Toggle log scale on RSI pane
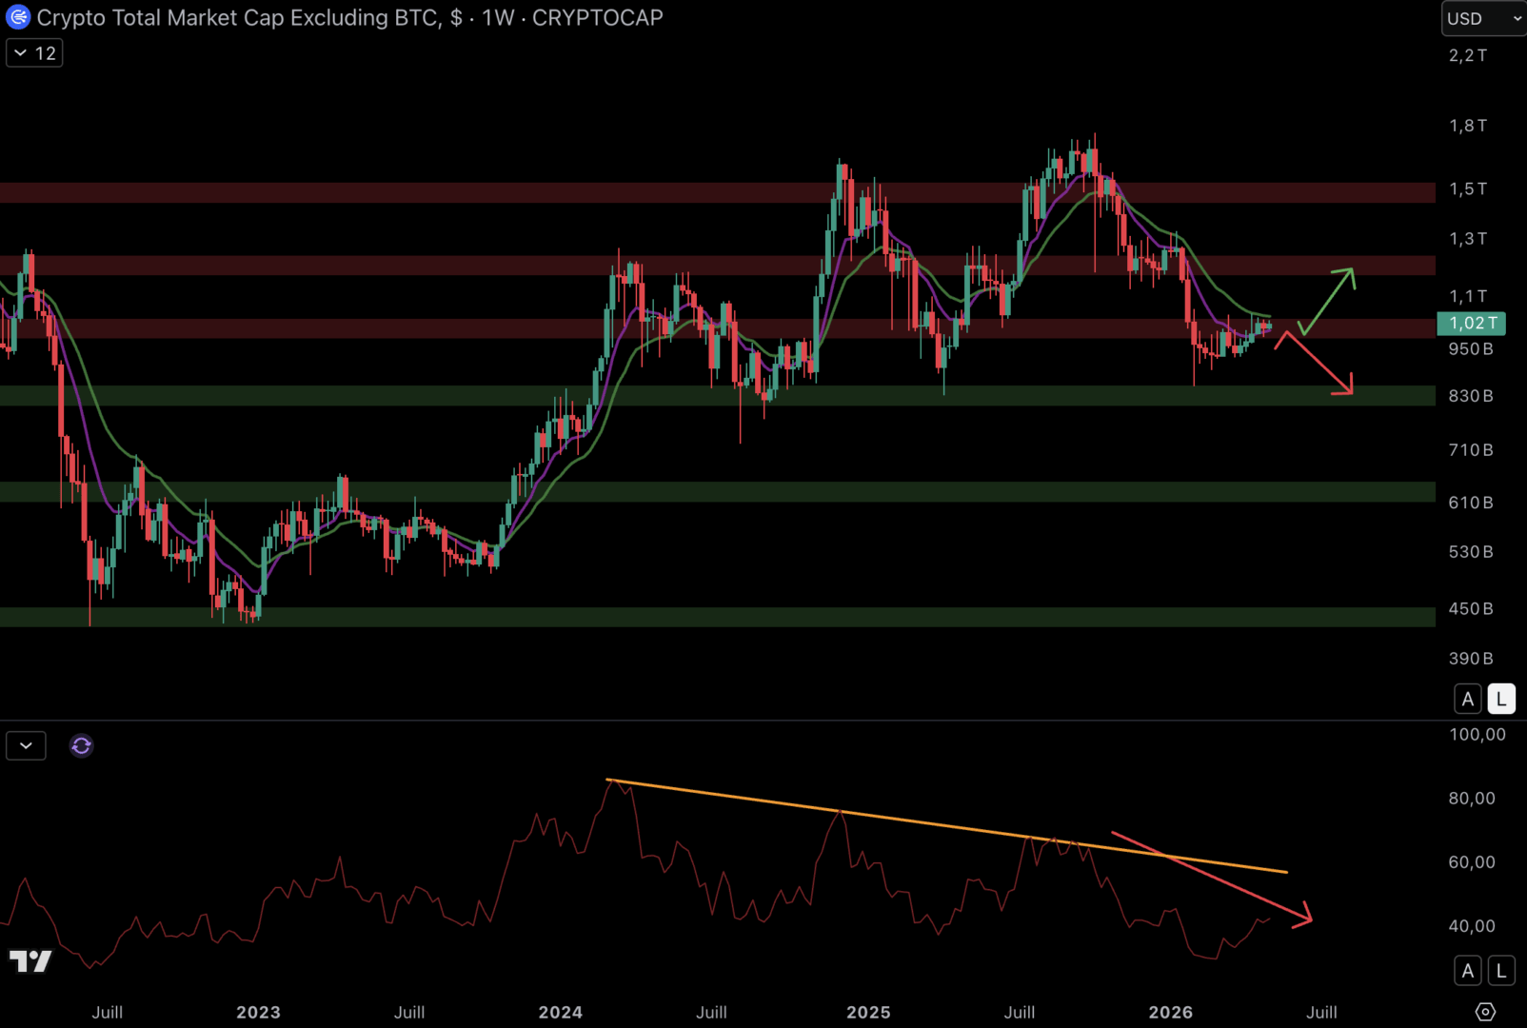 tap(1501, 970)
